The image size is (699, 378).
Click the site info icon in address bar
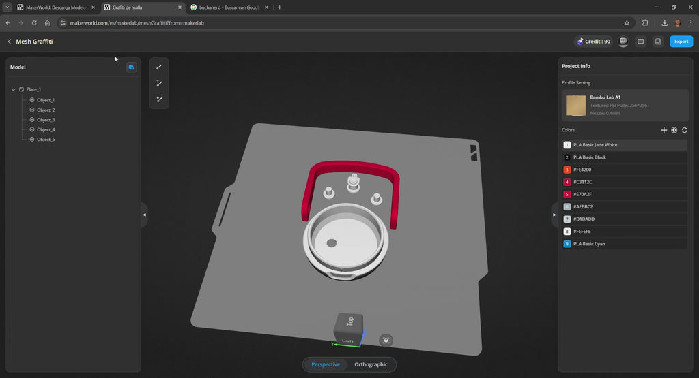tap(63, 22)
